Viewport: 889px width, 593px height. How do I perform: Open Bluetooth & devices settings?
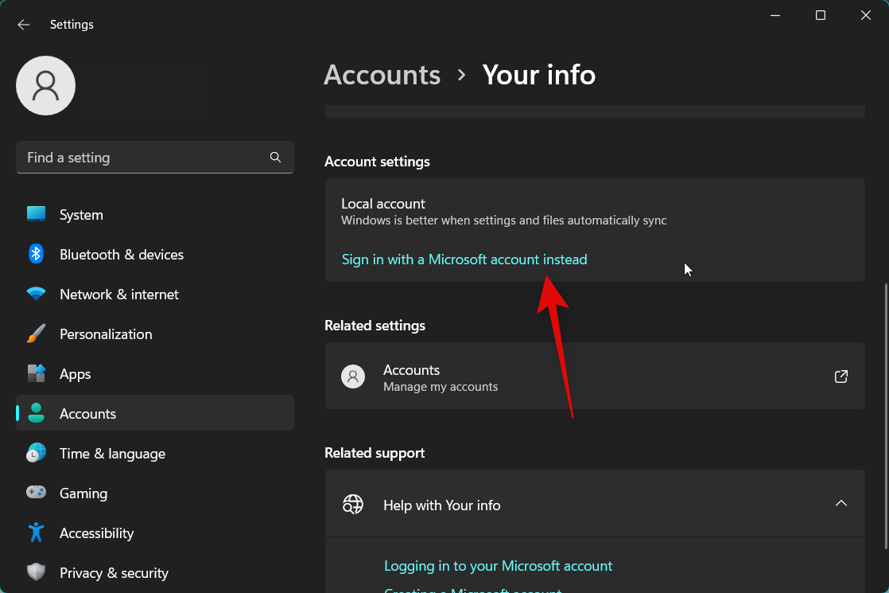pos(37,254)
